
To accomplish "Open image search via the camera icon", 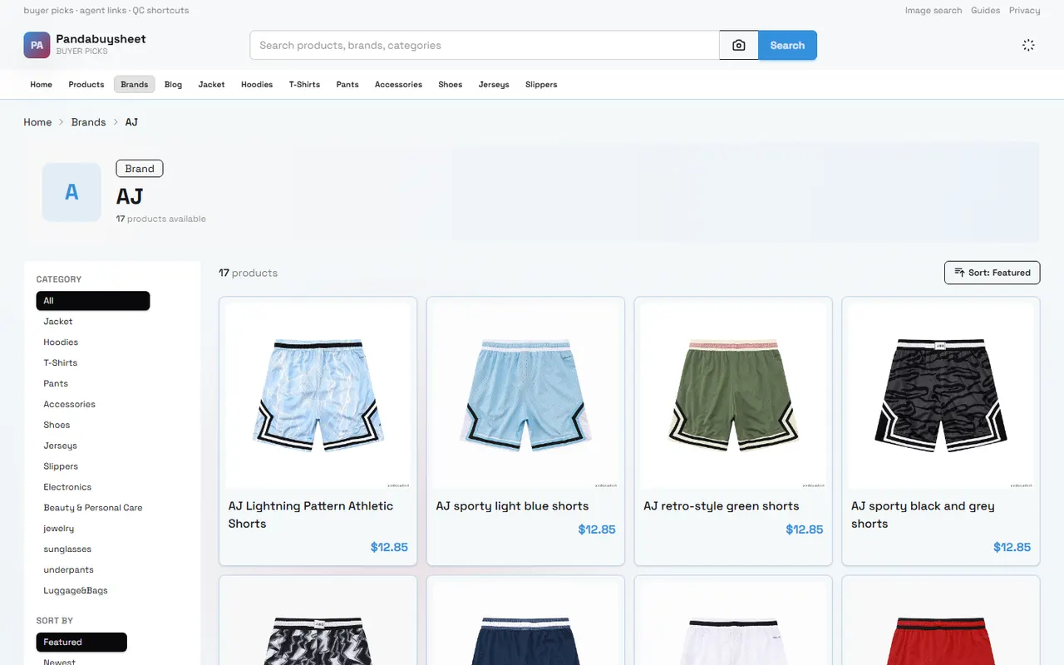I will click(739, 46).
